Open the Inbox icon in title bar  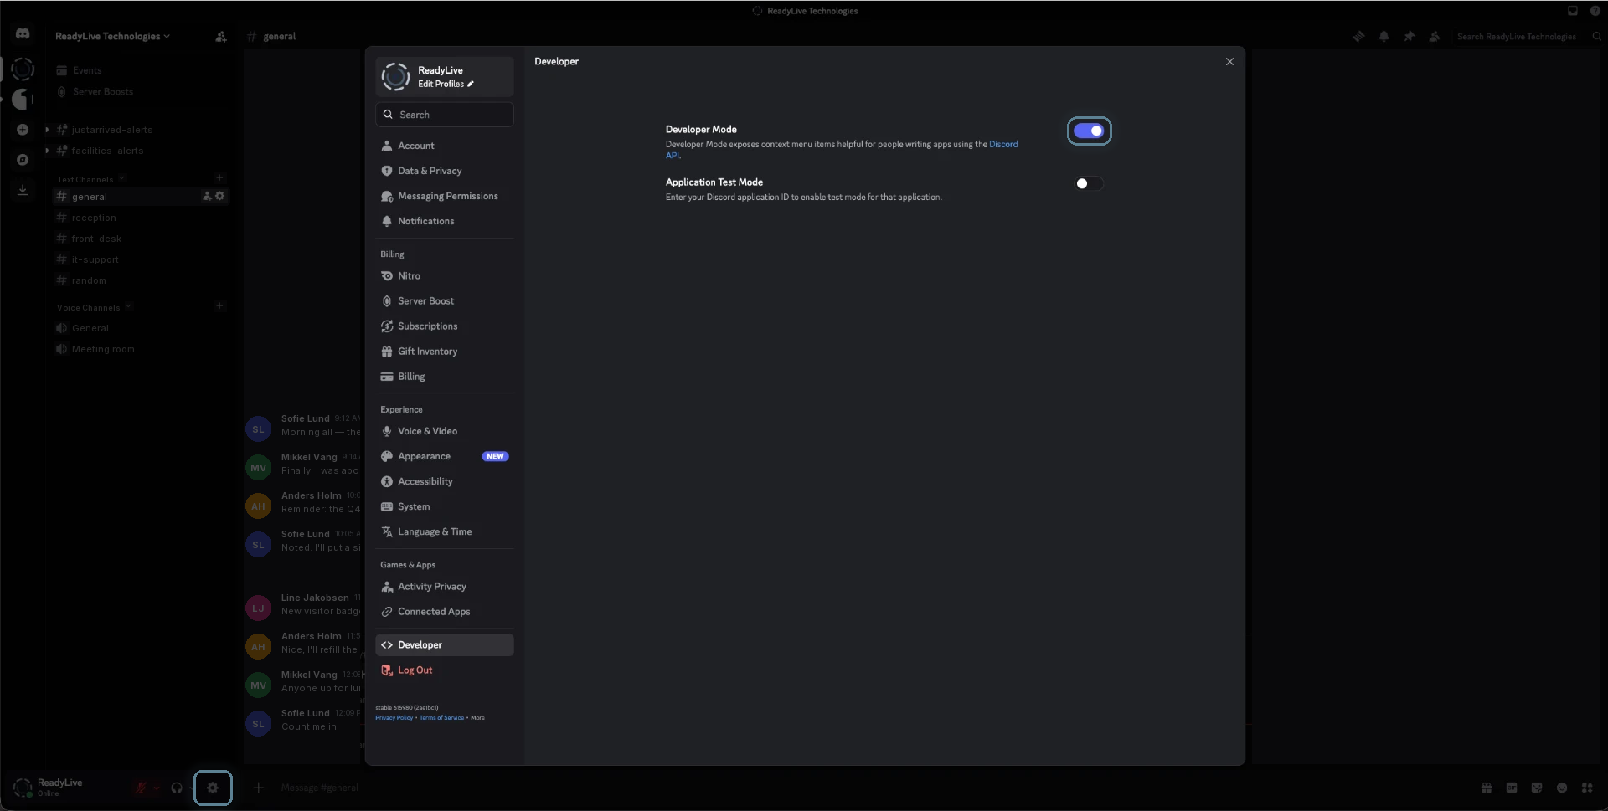click(1572, 11)
